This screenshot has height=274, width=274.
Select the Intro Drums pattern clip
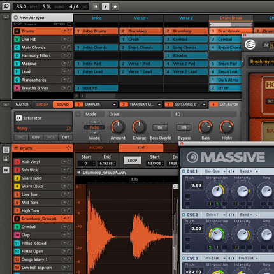tap(96, 31)
